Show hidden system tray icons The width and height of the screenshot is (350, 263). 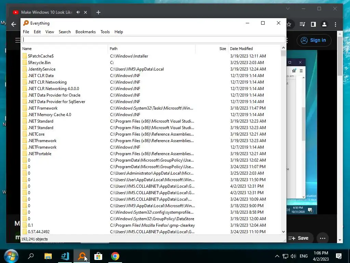277,256
